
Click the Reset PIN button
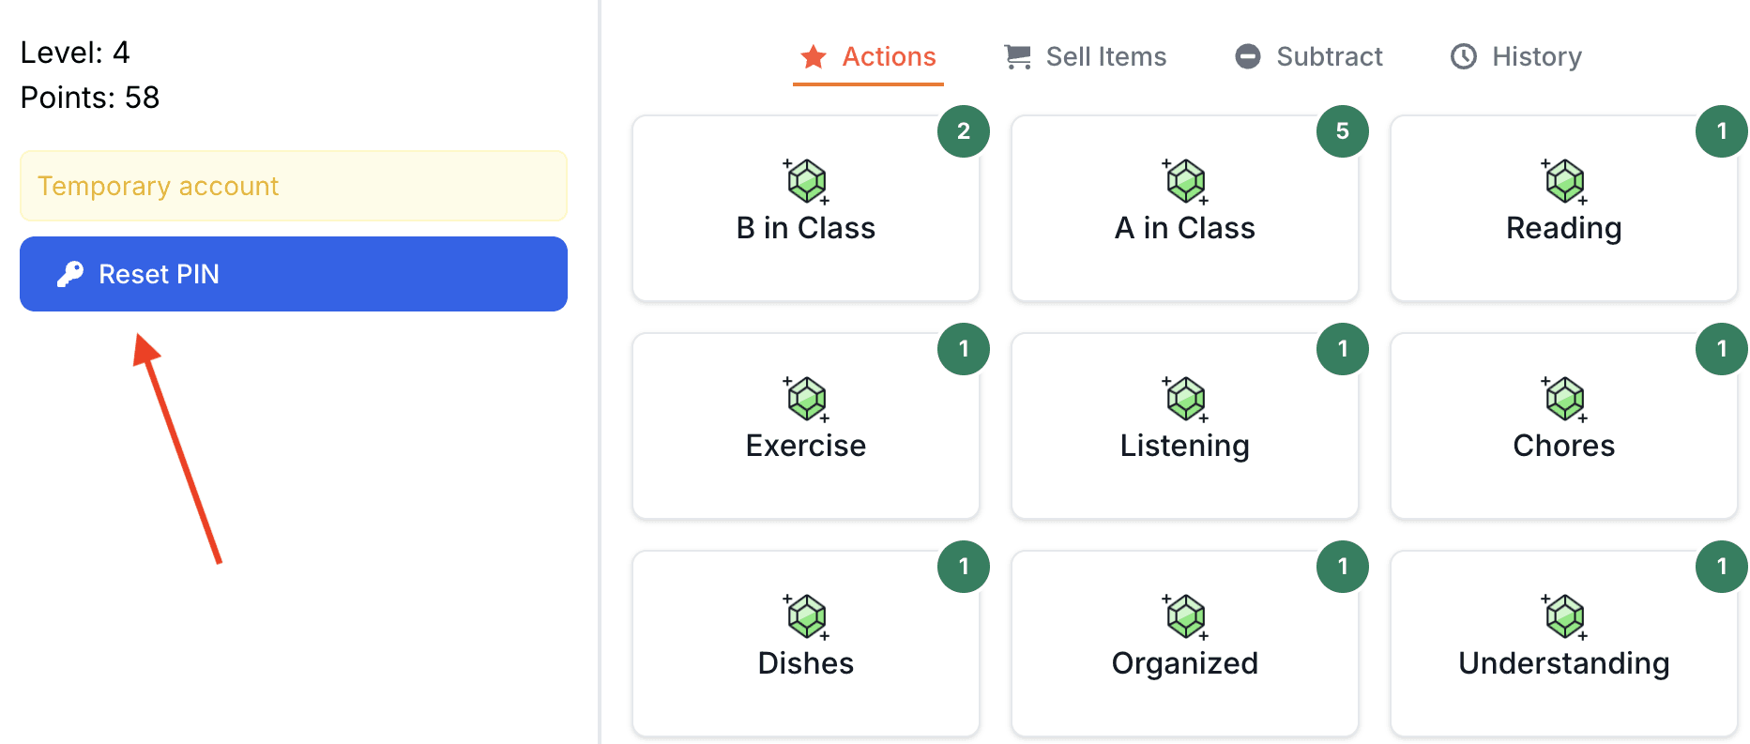click(x=294, y=274)
